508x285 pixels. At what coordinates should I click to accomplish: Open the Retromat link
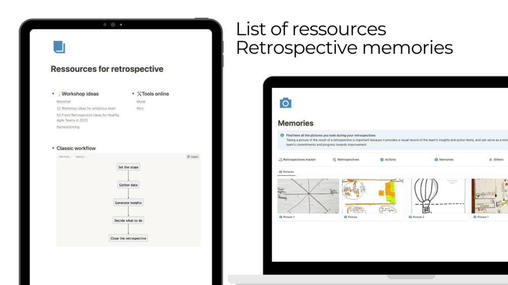64,101
